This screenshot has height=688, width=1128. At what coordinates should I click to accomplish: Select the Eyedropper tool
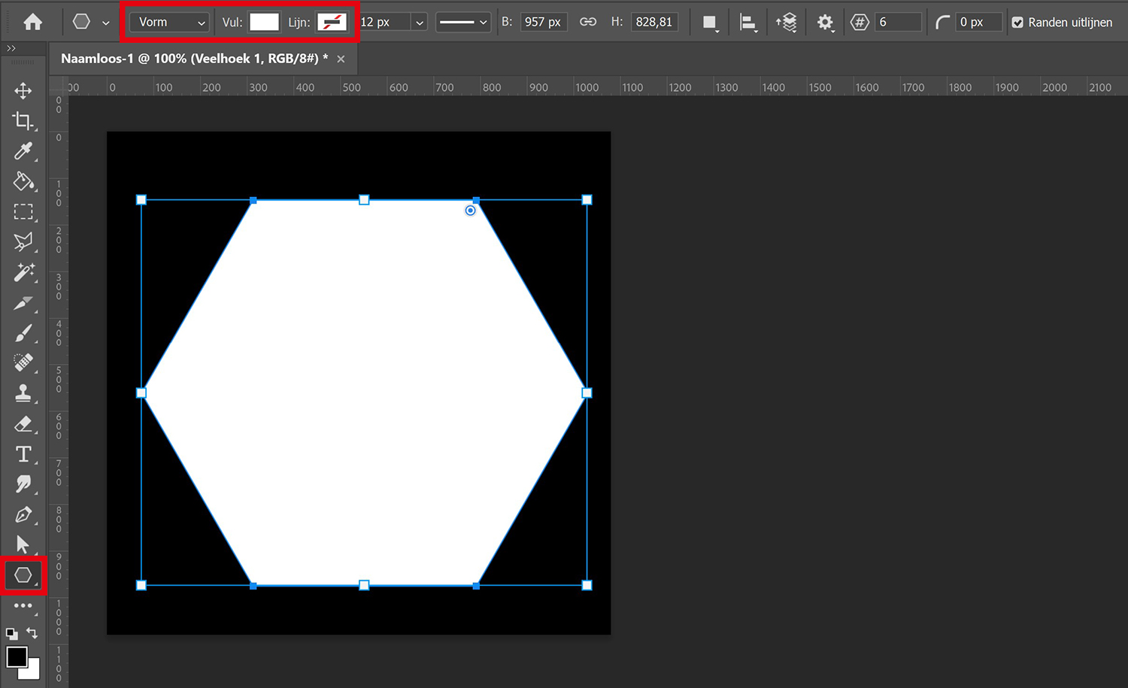click(23, 151)
